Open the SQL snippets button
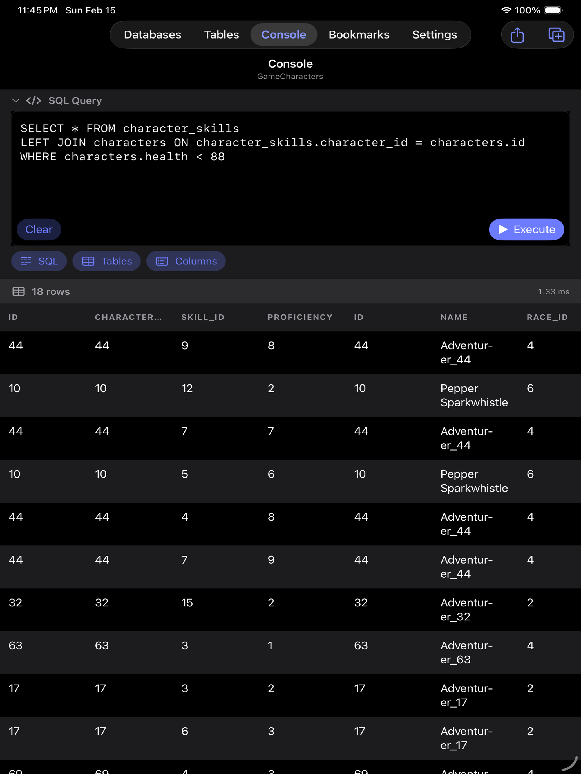Image resolution: width=581 pixels, height=774 pixels. tap(39, 261)
